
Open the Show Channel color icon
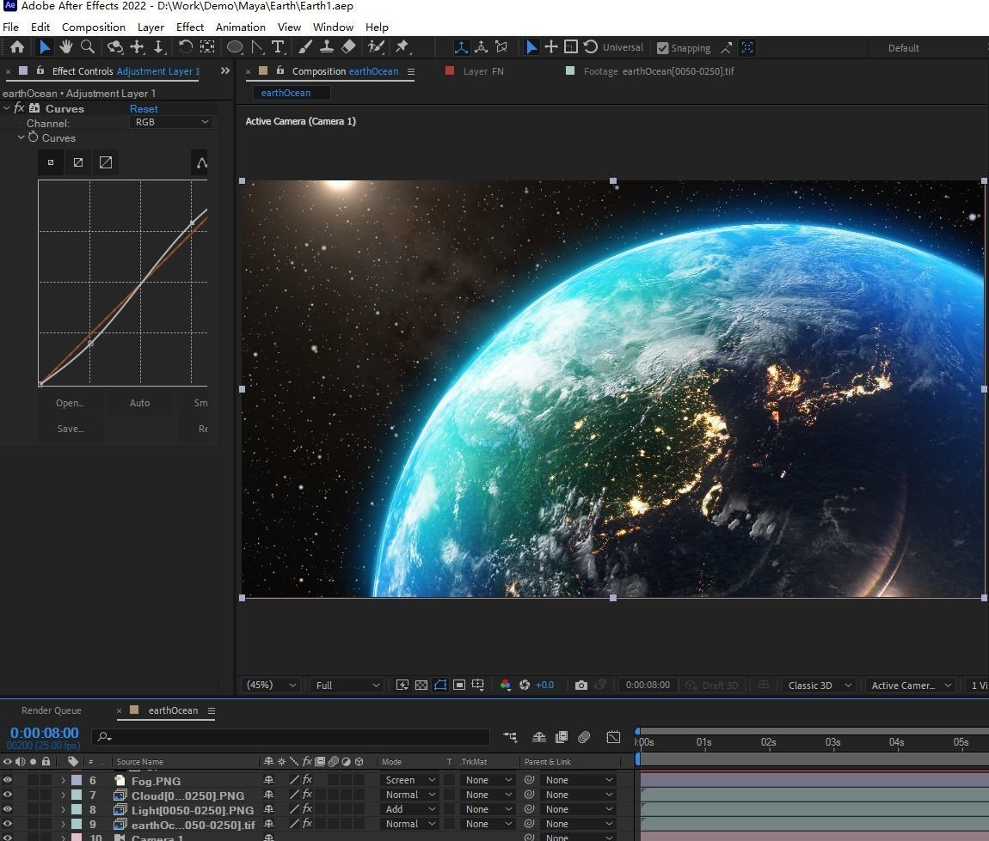(x=505, y=685)
